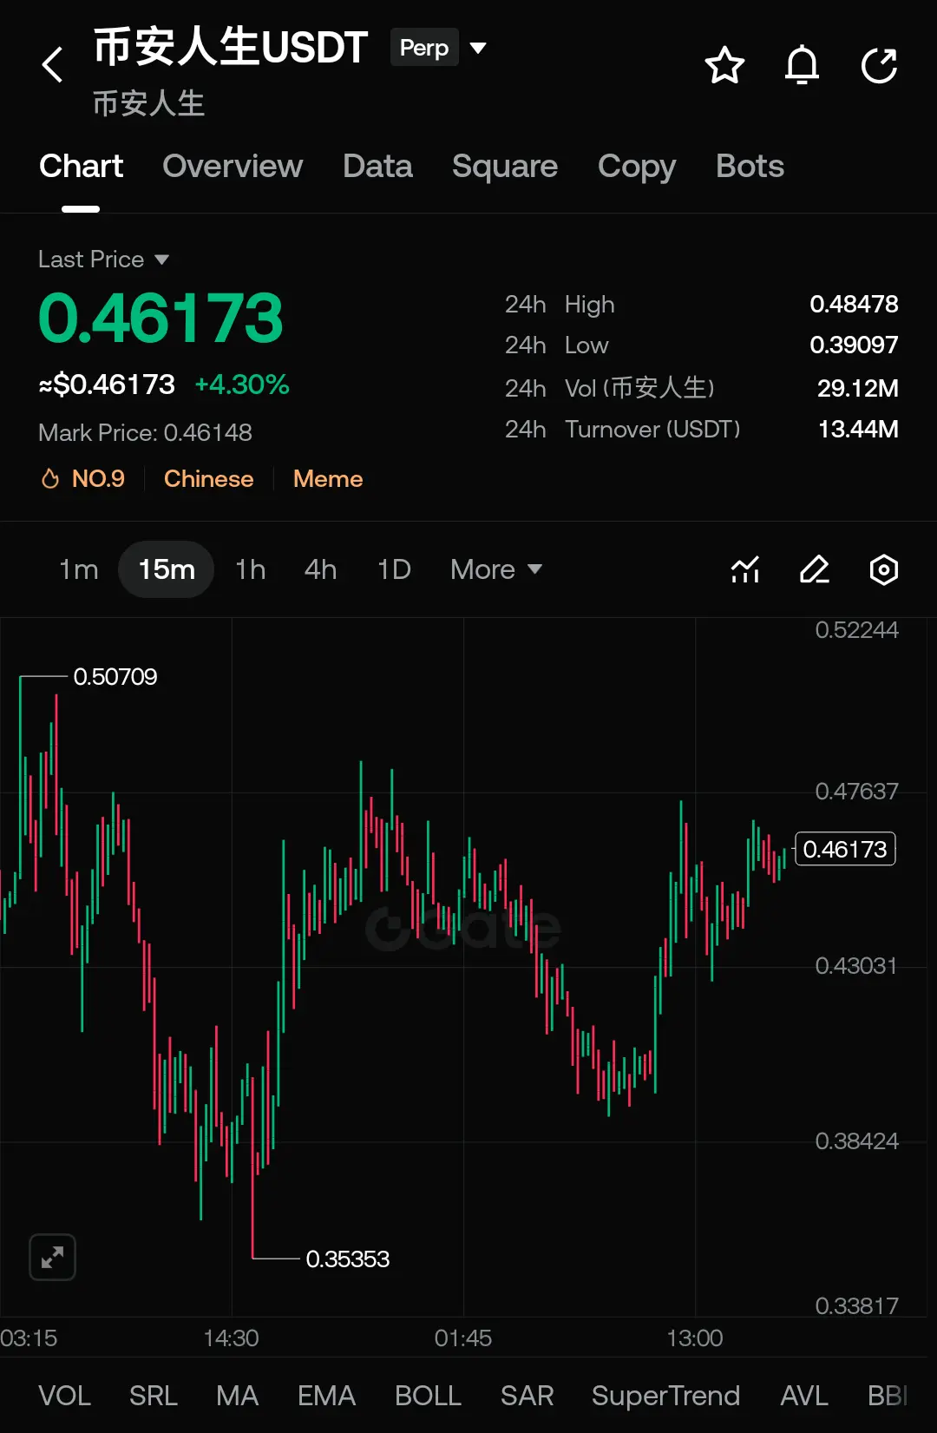937x1433 pixels.
Task: Toggle the MA indicator
Action: coord(237,1396)
